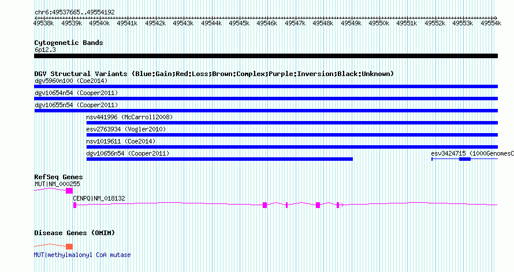Click the esv3424715 thick exon block
This screenshot has width=514, height=272.
point(465,159)
